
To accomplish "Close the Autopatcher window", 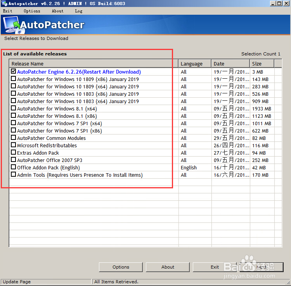I will point(286,3).
